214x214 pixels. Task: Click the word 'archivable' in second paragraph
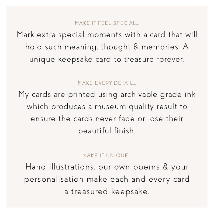[139, 94]
